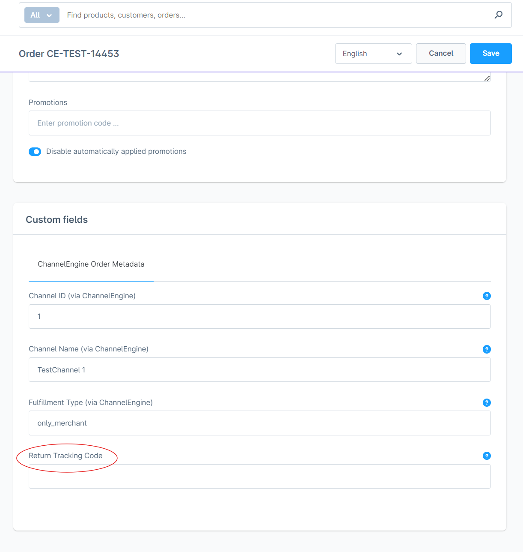Viewport: 523px width, 552px height.
Task: Switch to ChannelEngine Order Metadata tab
Action: click(91, 264)
